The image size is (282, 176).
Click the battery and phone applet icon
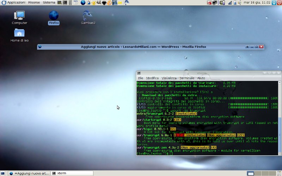222,2
